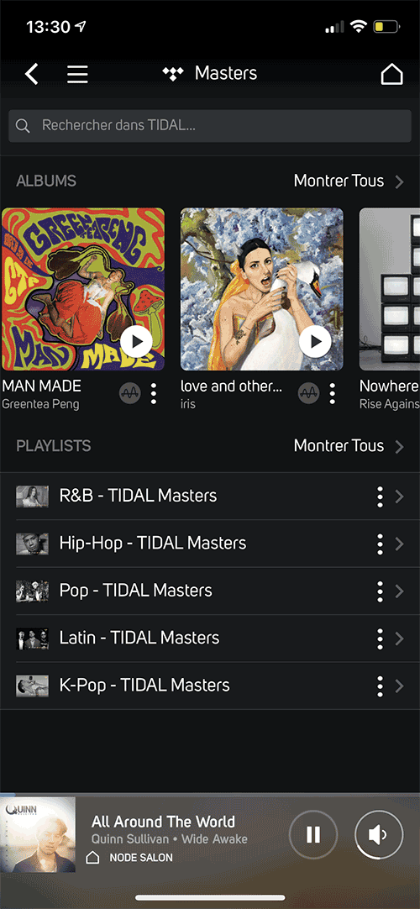Open Hip-Hop - TIDAL Masters playlist
The width and height of the screenshot is (420, 909).
(x=210, y=544)
